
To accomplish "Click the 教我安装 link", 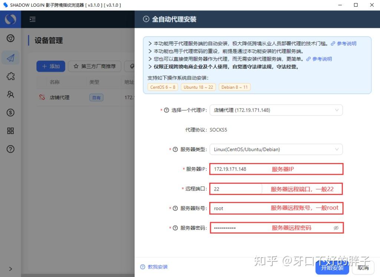I will (x=156, y=267).
